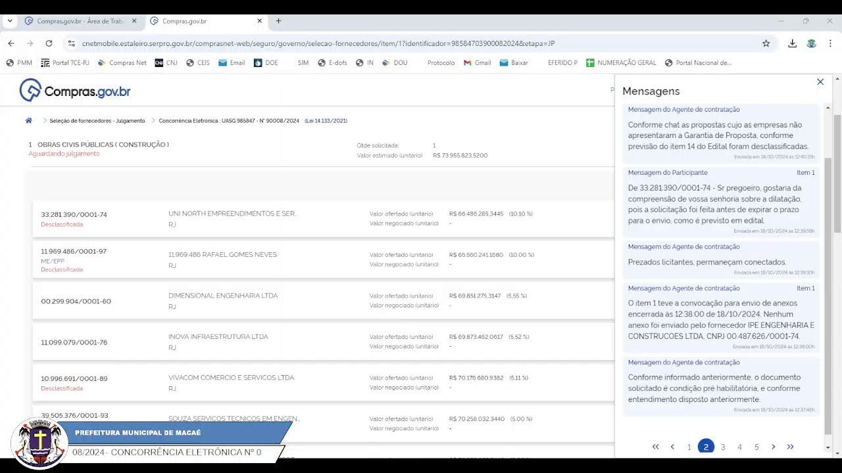
Task: Open CNJ bookmark
Action: point(166,63)
